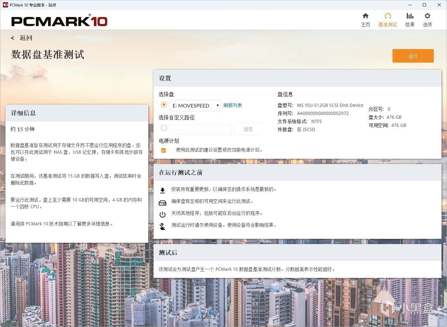Click the 浏览 browse button
Viewport: 447px width, 327px height.
(248, 129)
